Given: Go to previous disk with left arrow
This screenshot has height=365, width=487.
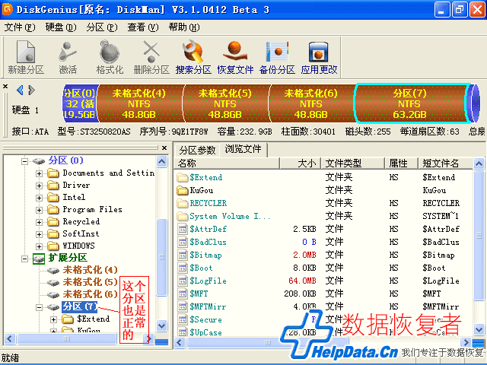Looking at the screenshot, I should click(x=20, y=90).
